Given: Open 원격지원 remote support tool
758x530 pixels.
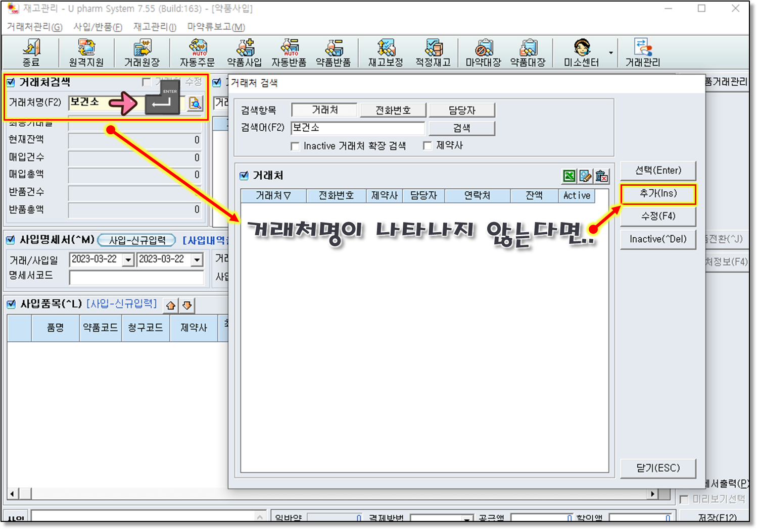Looking at the screenshot, I should point(86,52).
